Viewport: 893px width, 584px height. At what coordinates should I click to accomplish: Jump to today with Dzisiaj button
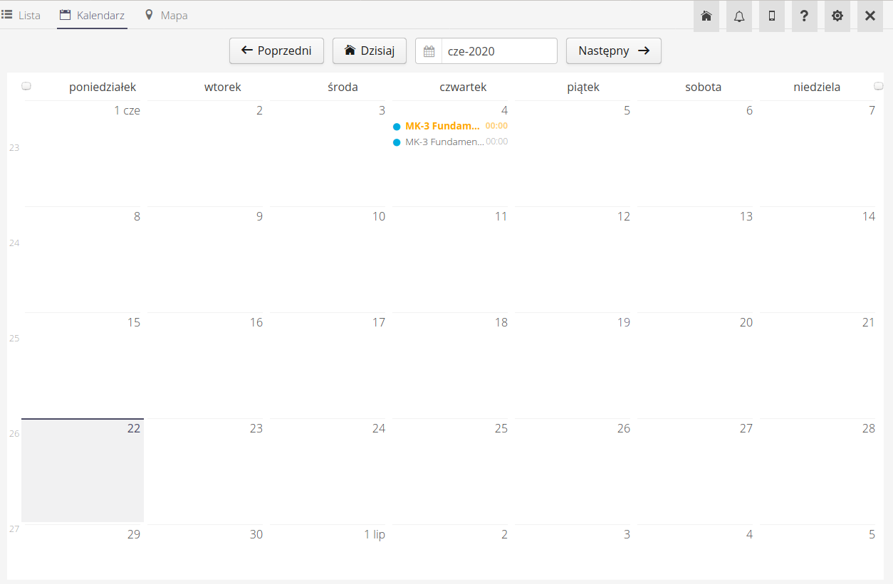click(369, 51)
